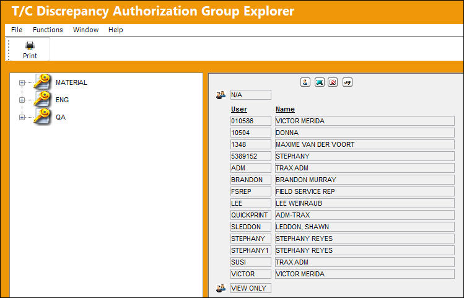Image resolution: width=464 pixels, height=298 pixels.
Task: Click user field FSREP
Action: 251,191
